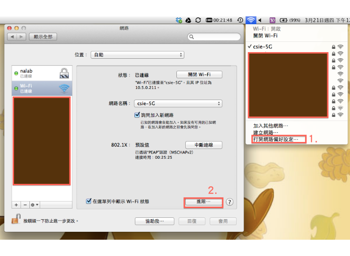This screenshot has width=350, height=256.
Task: Click the 中斷連線 disconnect button
Action: [203, 145]
